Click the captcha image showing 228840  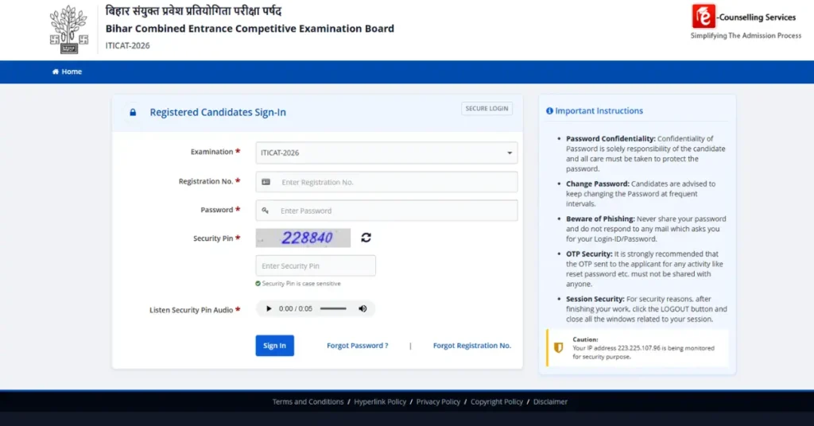pos(303,238)
